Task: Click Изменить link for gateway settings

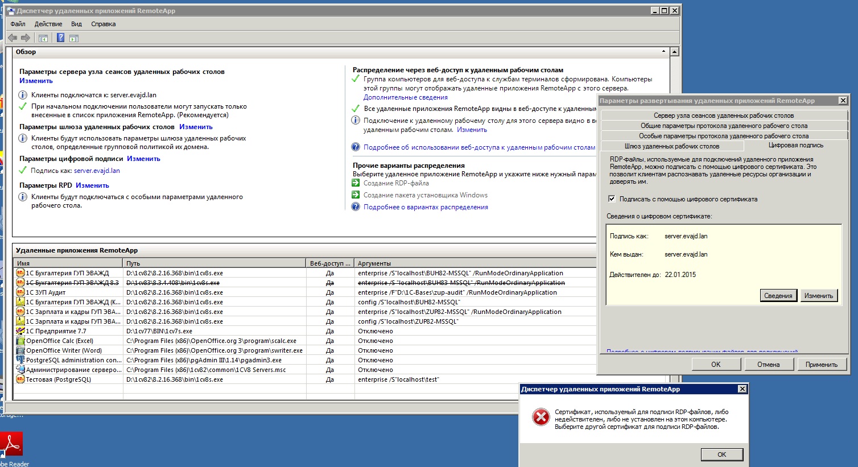Action: [196, 127]
